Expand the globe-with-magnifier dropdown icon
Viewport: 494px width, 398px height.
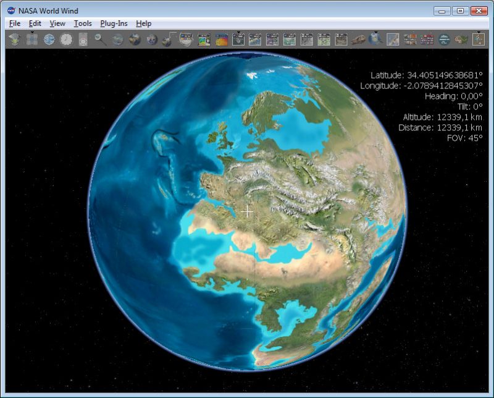pos(375,39)
